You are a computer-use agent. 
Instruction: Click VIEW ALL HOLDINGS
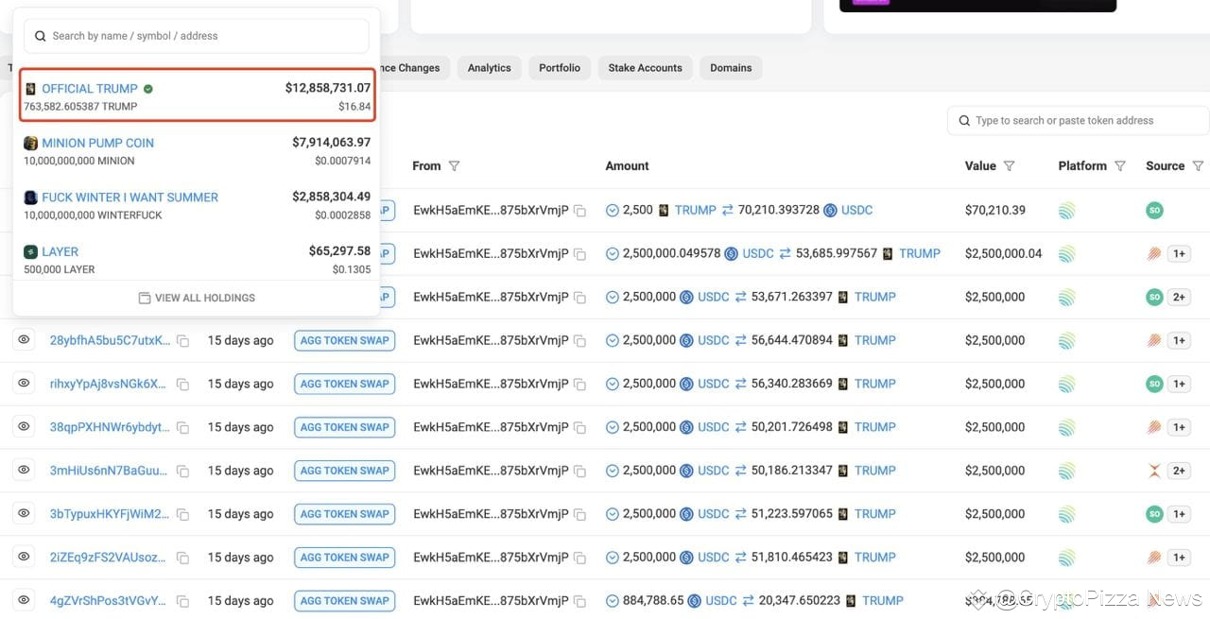(197, 298)
